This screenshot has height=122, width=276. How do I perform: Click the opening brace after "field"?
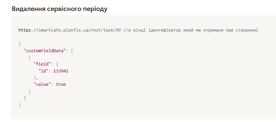[x=57, y=64]
